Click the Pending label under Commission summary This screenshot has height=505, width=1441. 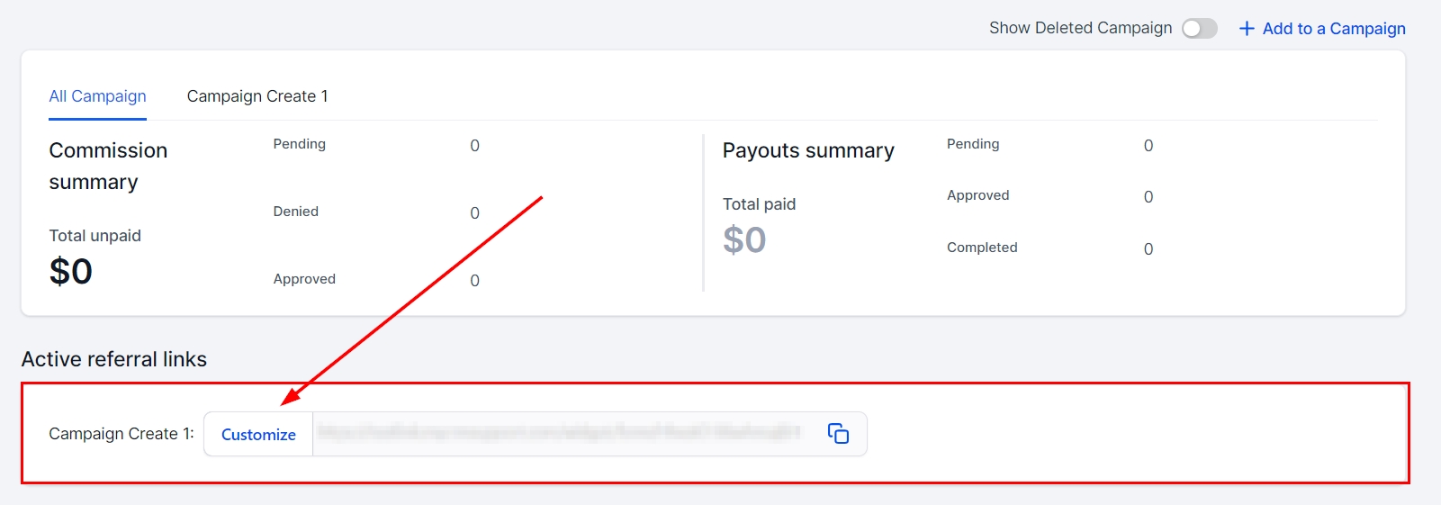click(300, 144)
